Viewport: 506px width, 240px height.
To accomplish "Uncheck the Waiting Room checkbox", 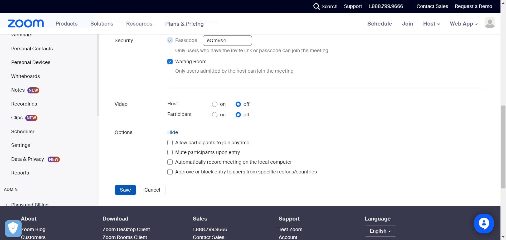I will [x=170, y=62].
